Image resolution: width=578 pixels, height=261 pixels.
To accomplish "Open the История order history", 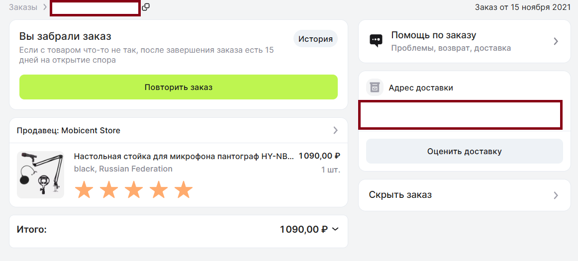I will pos(315,39).
